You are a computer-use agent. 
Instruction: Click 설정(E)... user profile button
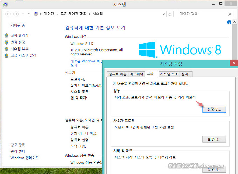pos(214,139)
